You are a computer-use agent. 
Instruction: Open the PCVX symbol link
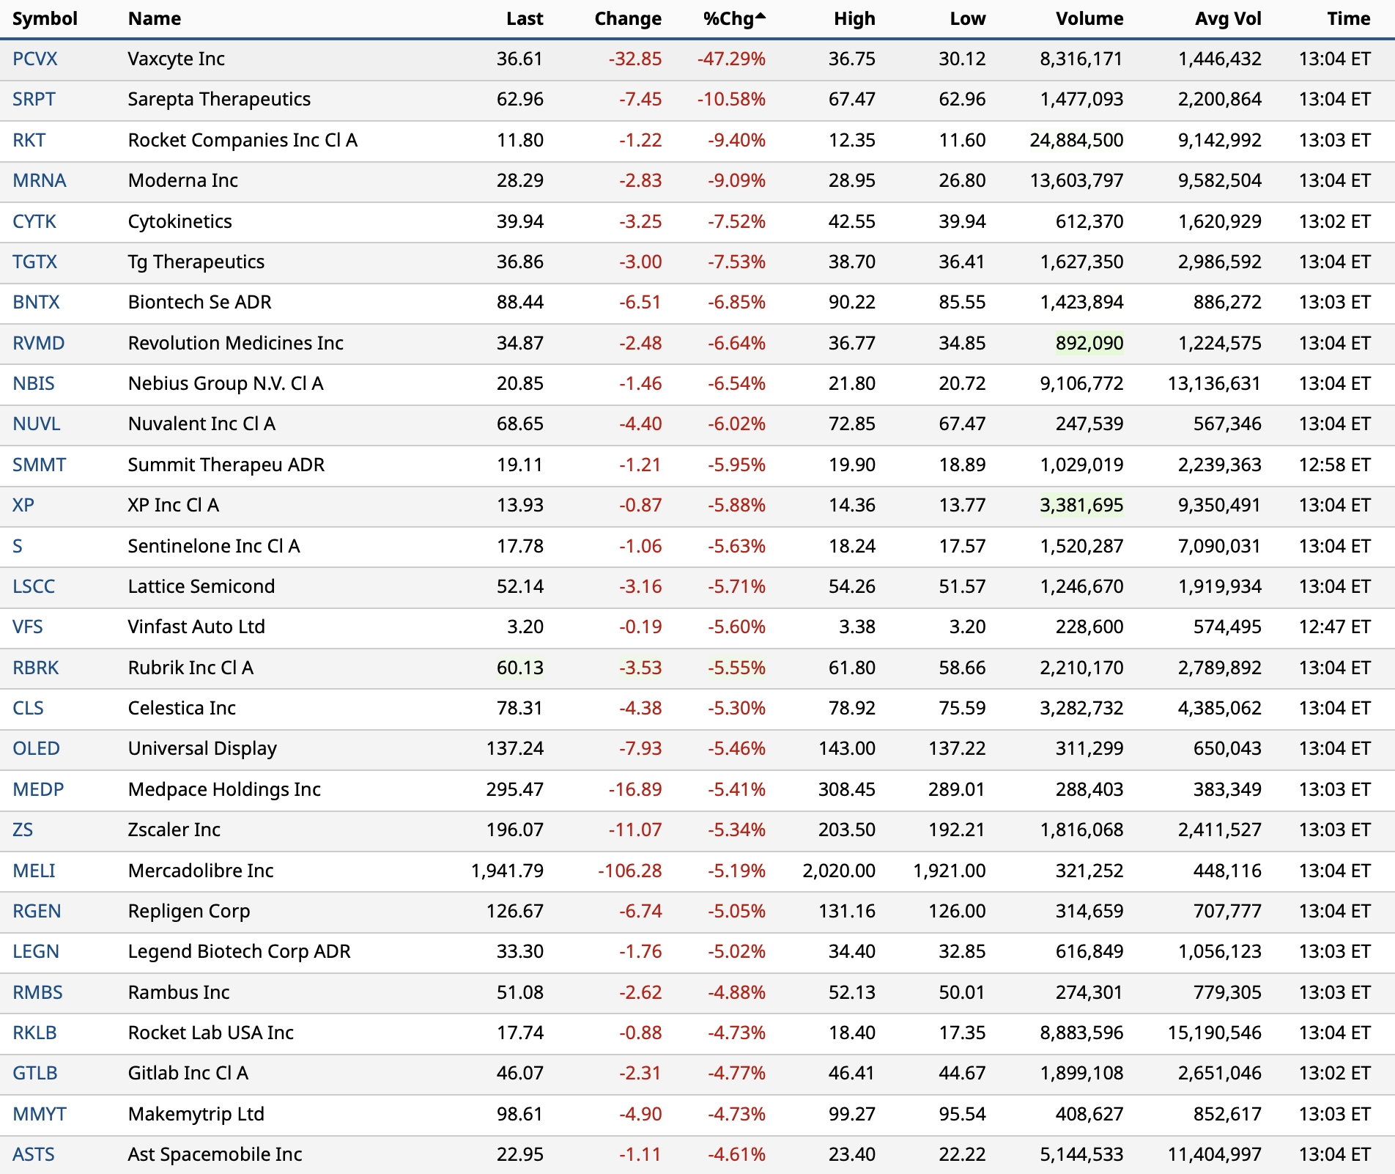[x=34, y=59]
